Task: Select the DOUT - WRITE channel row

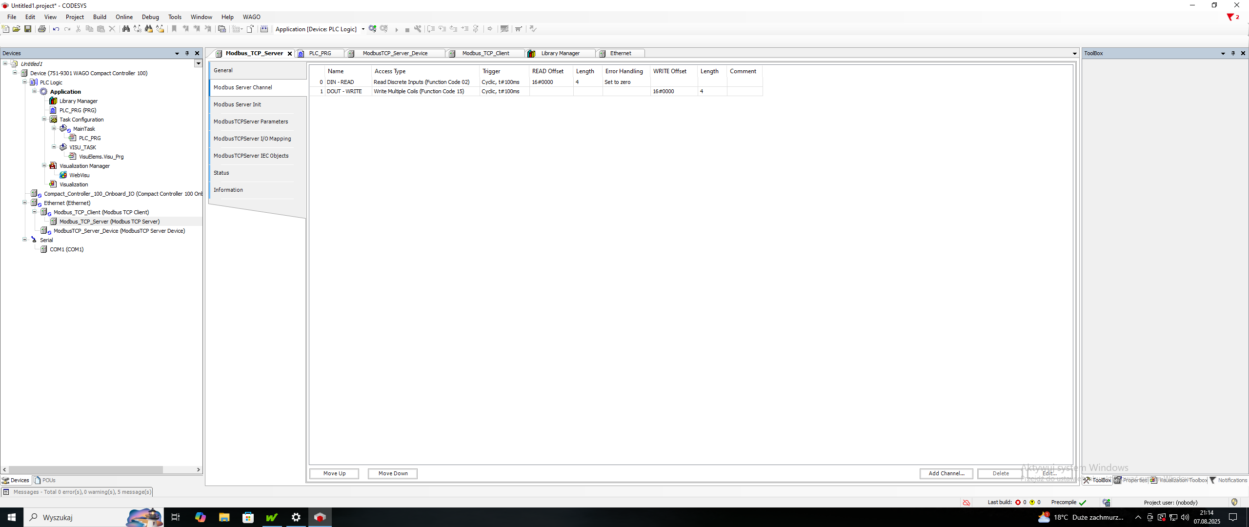Action: [x=344, y=91]
